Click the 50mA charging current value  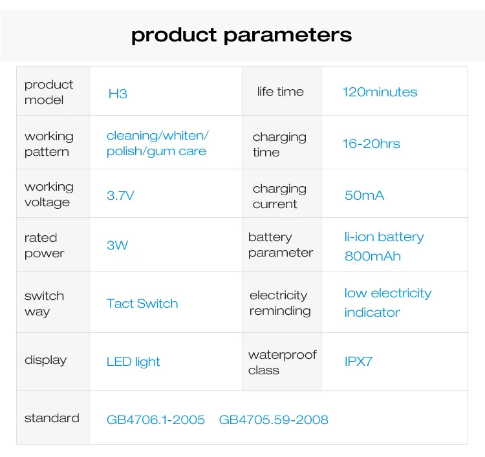click(364, 195)
